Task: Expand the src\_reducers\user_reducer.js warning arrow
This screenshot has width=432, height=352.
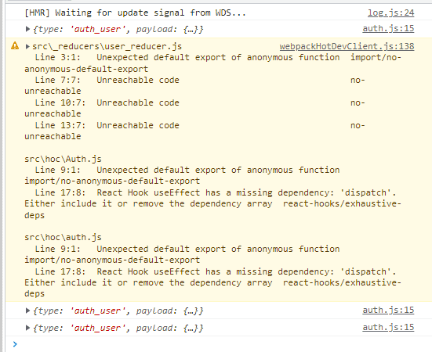Action: coord(27,46)
